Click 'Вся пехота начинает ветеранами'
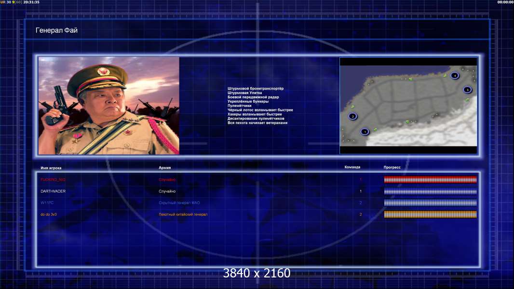 (x=257, y=123)
